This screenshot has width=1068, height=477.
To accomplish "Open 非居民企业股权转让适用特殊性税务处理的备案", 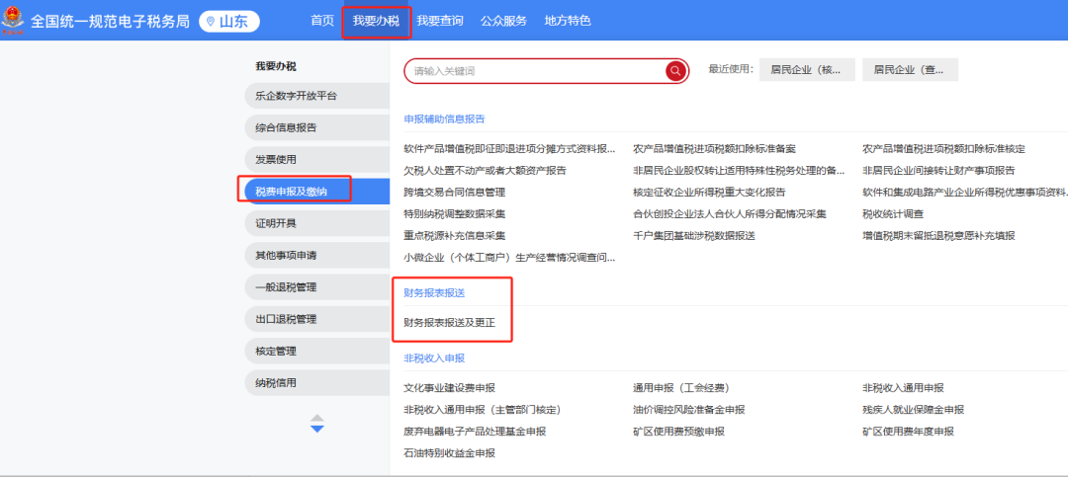I will pos(739,170).
